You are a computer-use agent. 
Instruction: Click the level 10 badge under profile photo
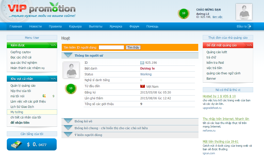point(71,89)
